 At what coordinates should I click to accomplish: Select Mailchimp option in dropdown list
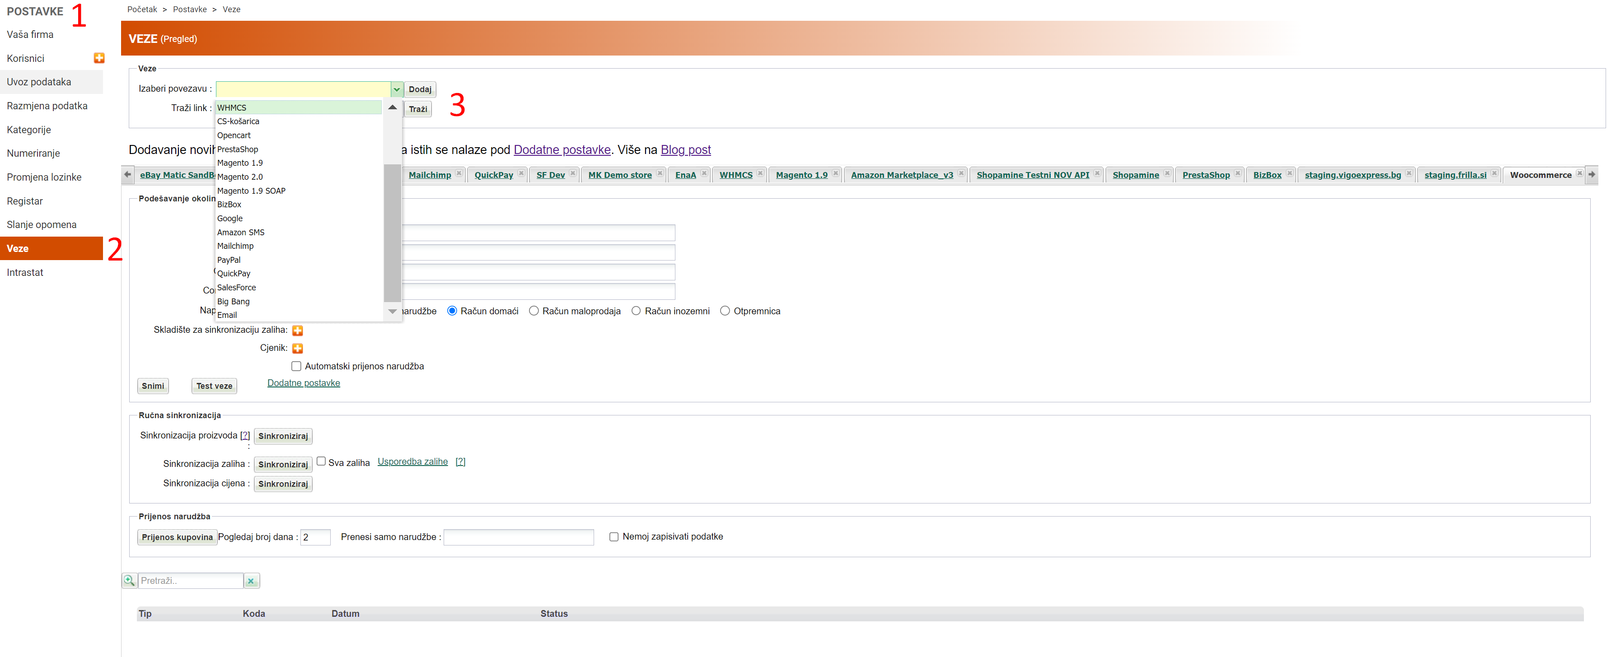point(235,246)
